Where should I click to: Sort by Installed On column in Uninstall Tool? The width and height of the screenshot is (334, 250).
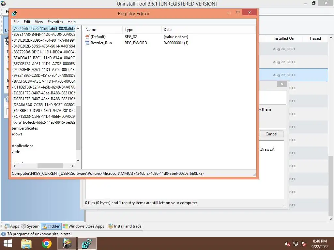284,38
